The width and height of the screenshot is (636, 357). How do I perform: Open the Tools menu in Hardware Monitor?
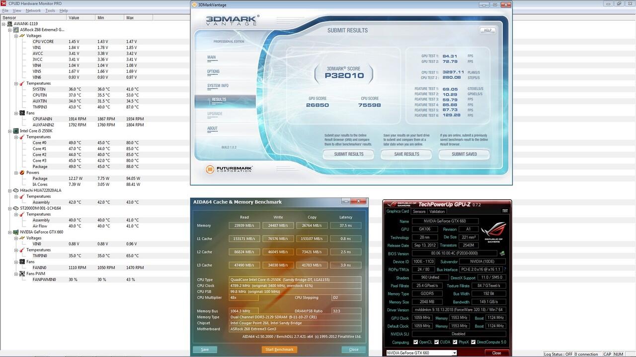[50, 10]
